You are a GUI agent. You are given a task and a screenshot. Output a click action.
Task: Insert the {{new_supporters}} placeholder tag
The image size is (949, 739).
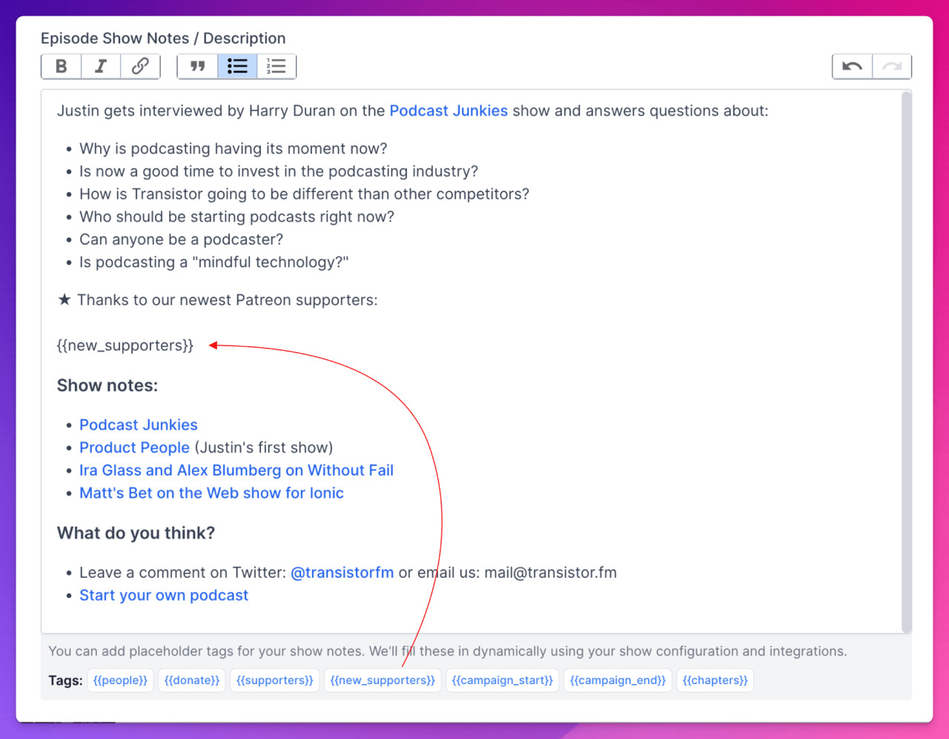383,680
